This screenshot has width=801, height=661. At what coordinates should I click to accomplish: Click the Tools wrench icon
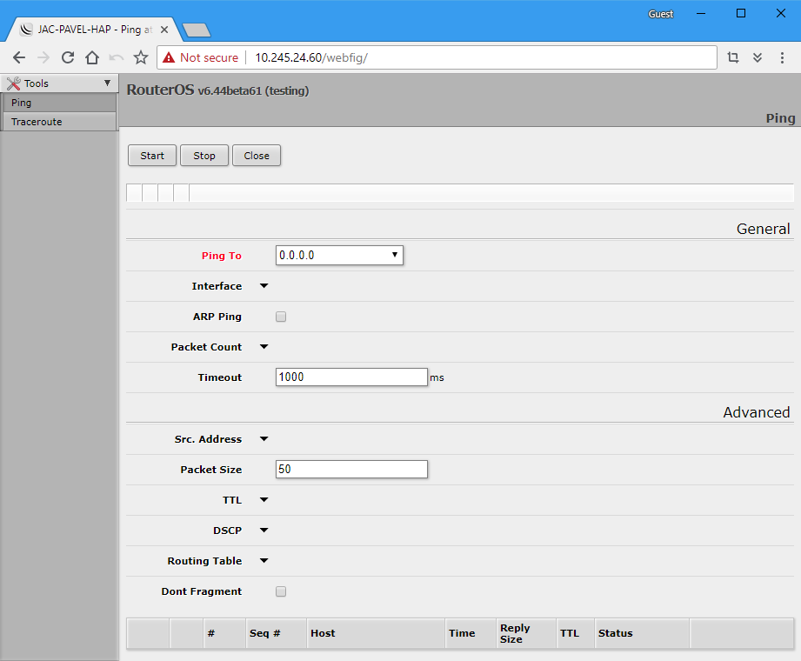(x=14, y=83)
